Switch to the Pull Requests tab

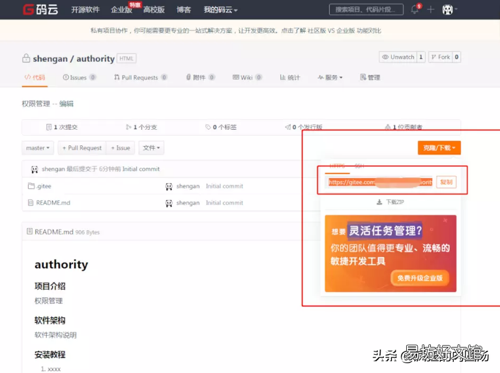140,78
